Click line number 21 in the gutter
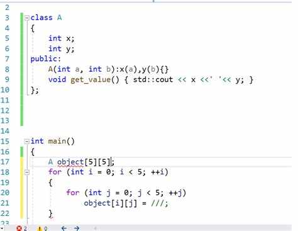Image resolution: width=298 pixels, height=231 pixels. click(5, 203)
